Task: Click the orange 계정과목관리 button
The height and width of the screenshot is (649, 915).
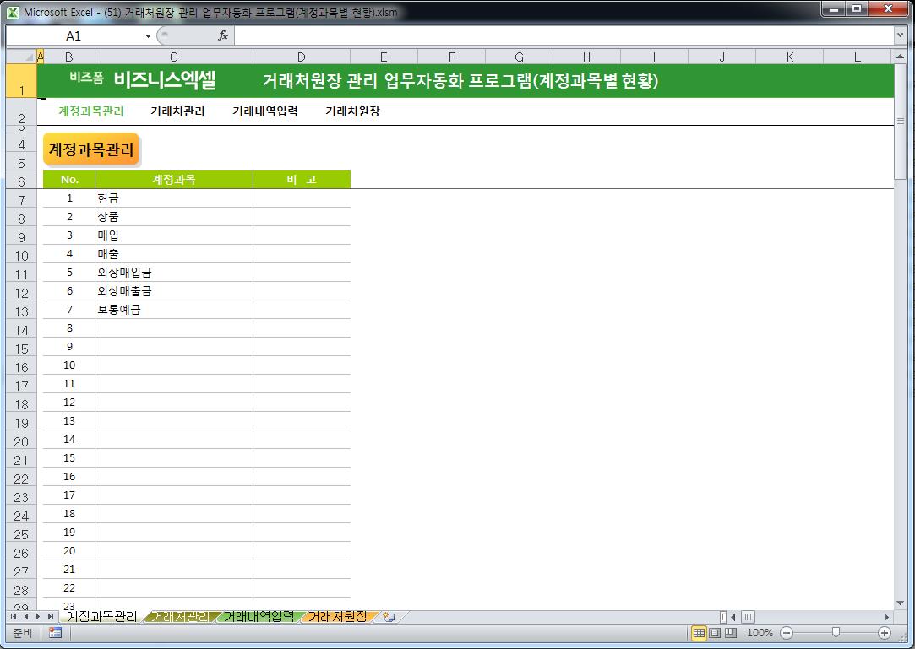Action: [x=91, y=149]
